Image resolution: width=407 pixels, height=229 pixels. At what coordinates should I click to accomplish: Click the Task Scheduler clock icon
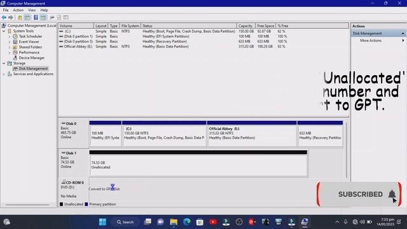coord(15,36)
